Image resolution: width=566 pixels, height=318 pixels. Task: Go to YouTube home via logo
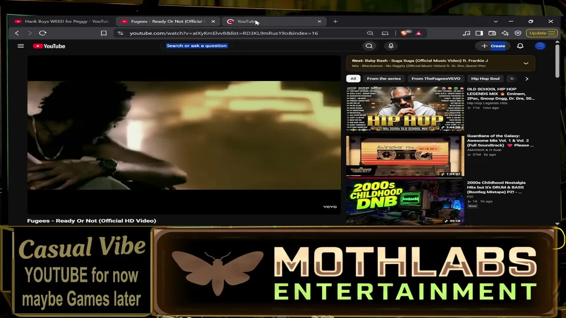(49, 46)
